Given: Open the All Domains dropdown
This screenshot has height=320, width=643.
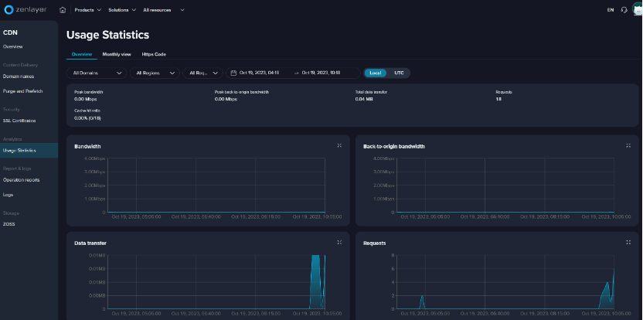Looking at the screenshot, I should coord(97,73).
